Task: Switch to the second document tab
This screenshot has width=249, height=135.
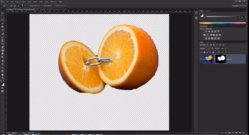Action: [53, 10]
